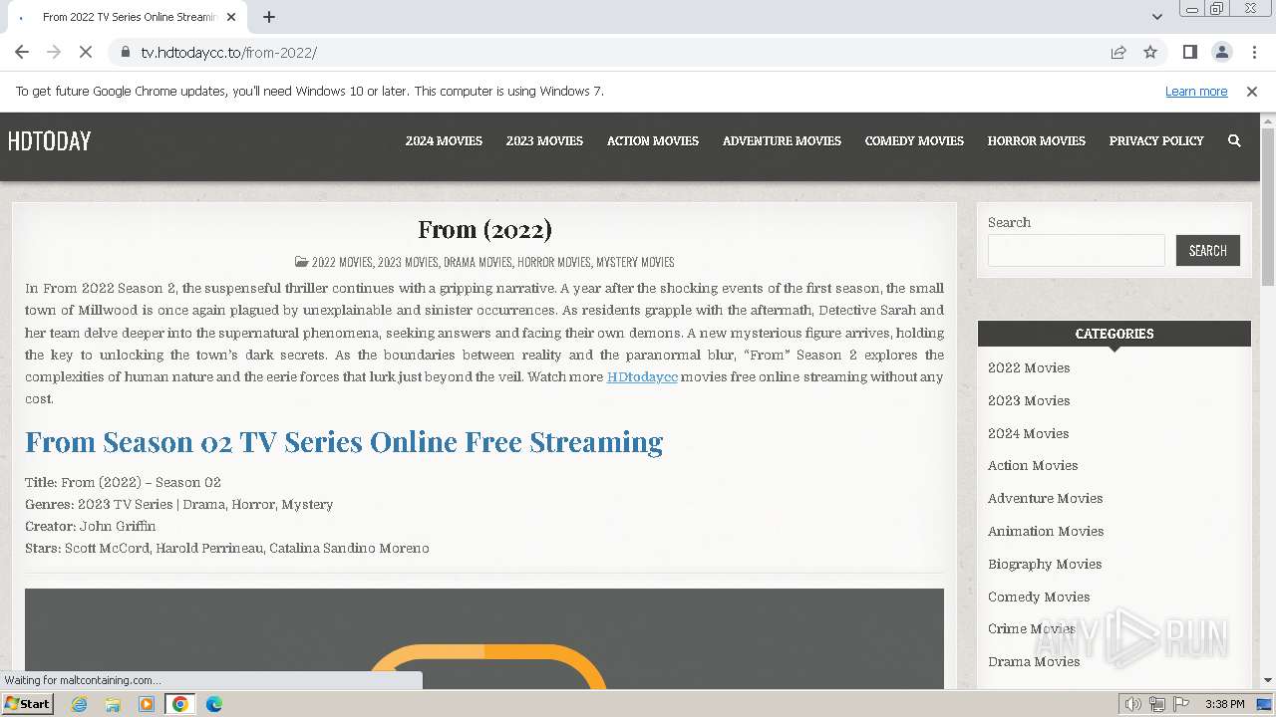Viewport: 1276px width, 717px height.
Task: Open Animation Movies sidebar category
Action: [x=1046, y=532]
